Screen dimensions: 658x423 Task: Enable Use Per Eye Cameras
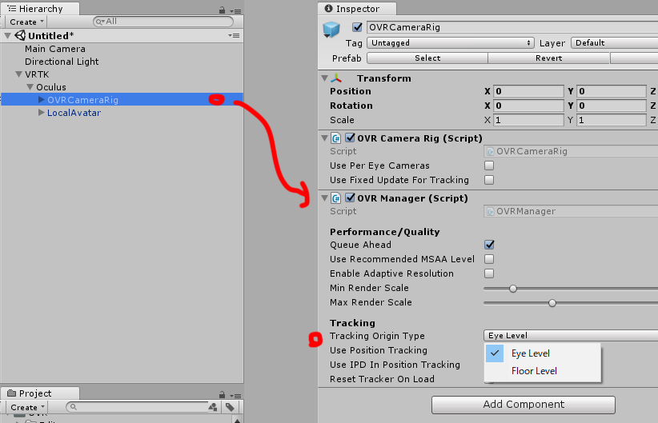pyautogui.click(x=489, y=166)
